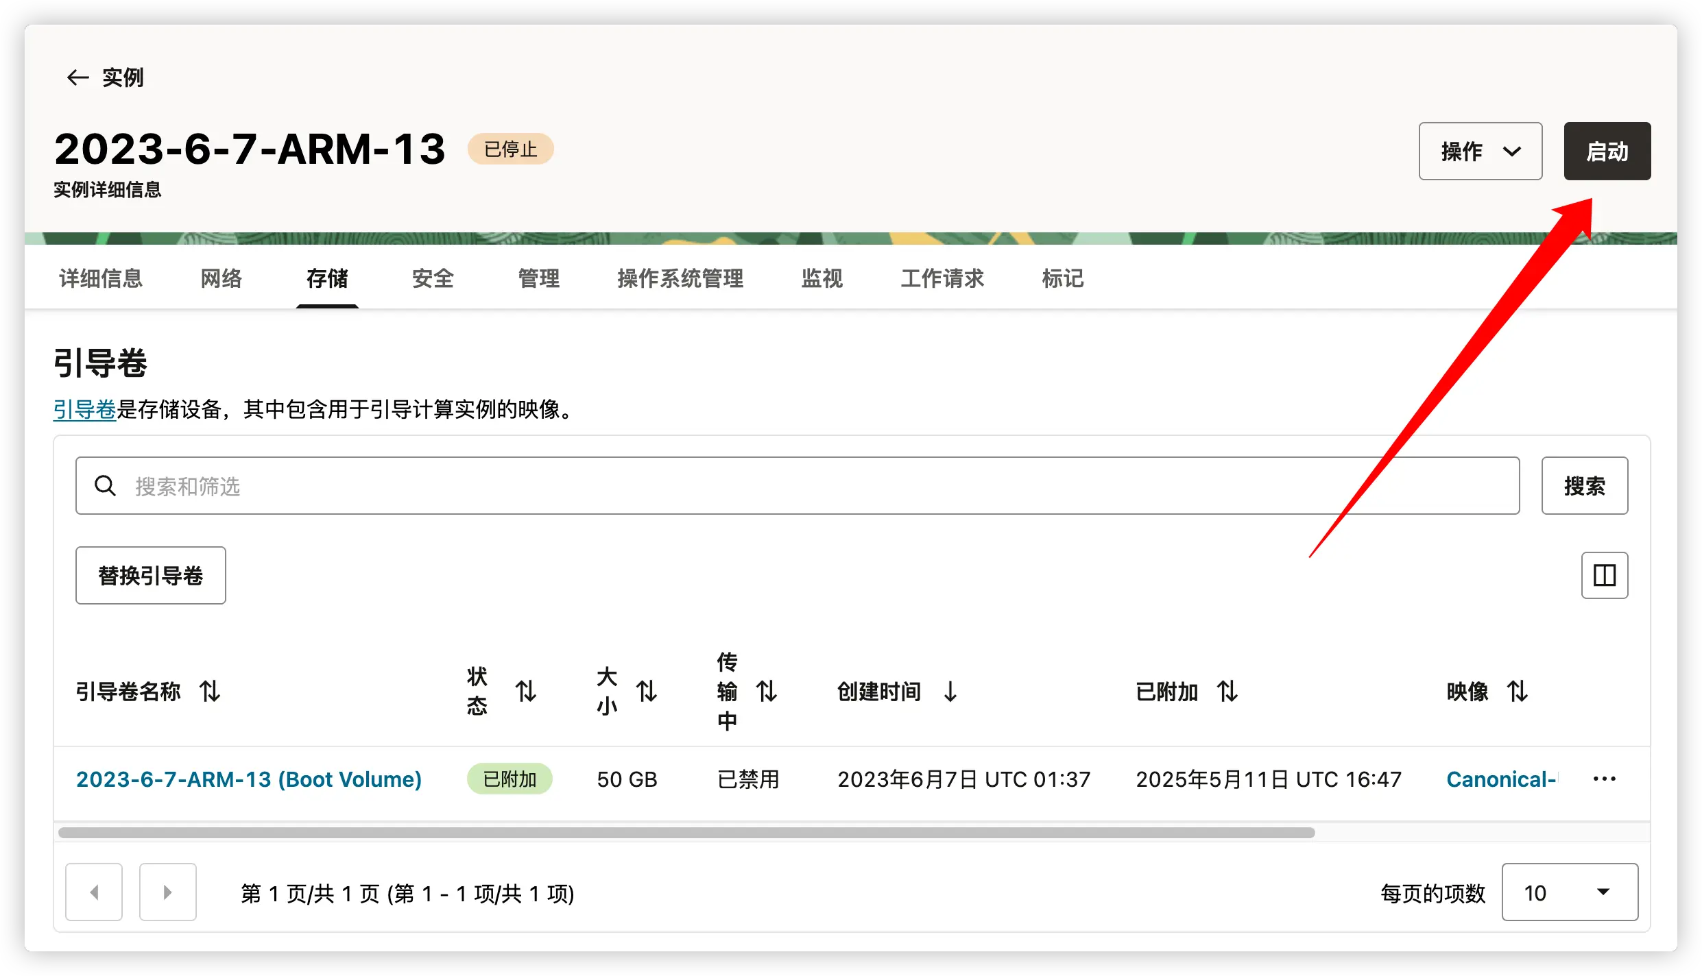
Task: Toggle sorting on the 已附加 column
Action: click(x=1228, y=692)
